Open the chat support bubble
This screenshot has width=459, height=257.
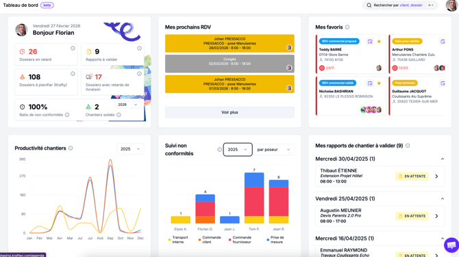click(x=451, y=245)
